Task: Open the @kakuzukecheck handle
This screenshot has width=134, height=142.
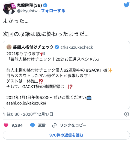Action: coord(77,47)
